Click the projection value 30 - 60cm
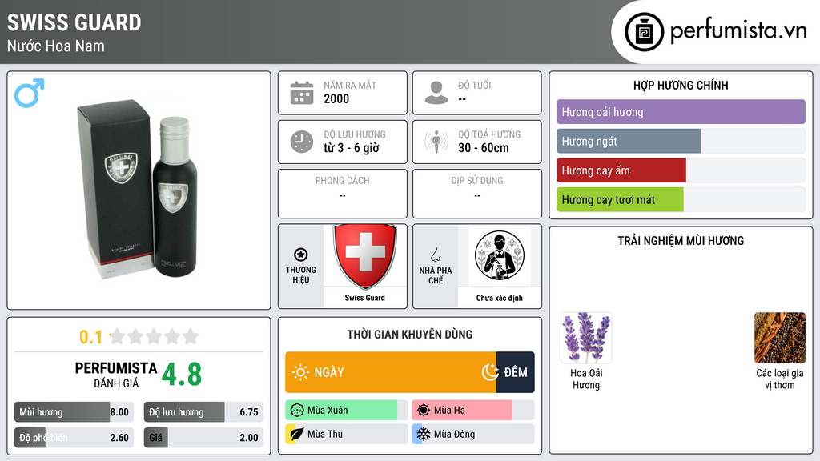Screen dimensions: 820x461 (x=483, y=148)
